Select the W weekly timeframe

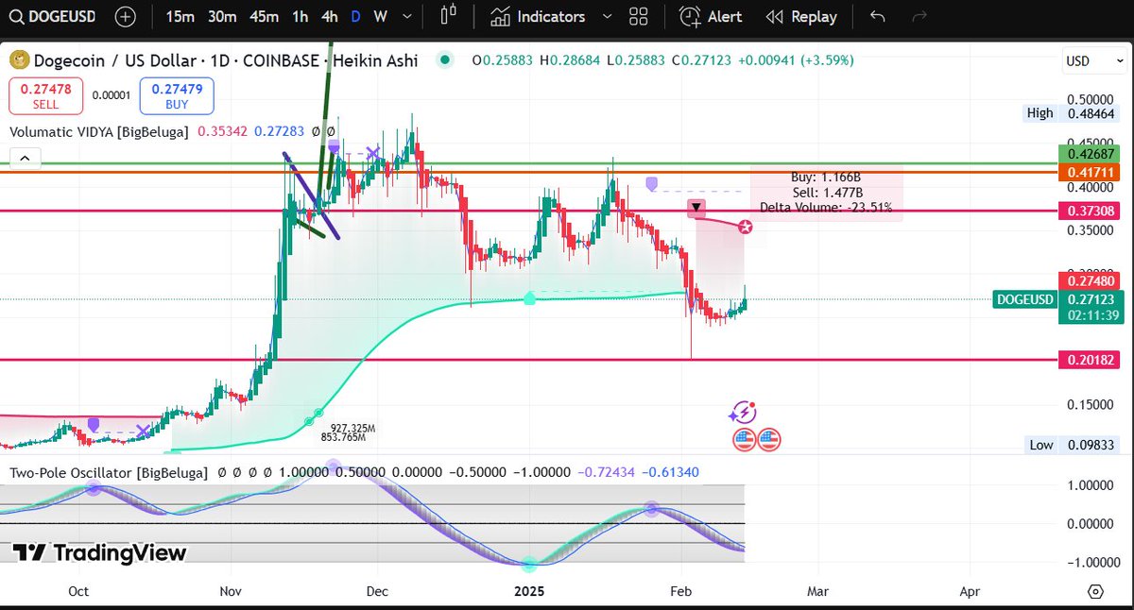point(380,17)
